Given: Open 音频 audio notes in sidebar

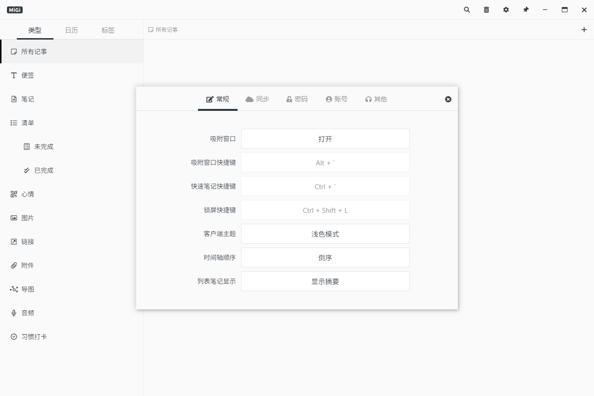Looking at the screenshot, I should pyautogui.click(x=27, y=313).
